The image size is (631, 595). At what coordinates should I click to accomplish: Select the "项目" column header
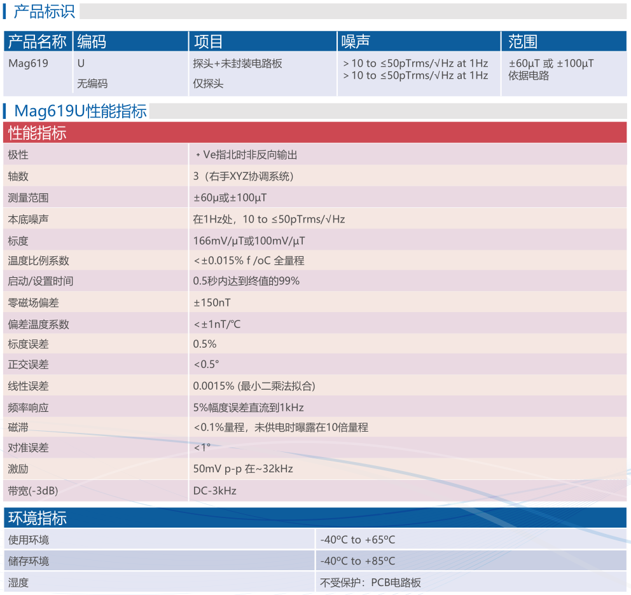pyautogui.click(x=208, y=41)
